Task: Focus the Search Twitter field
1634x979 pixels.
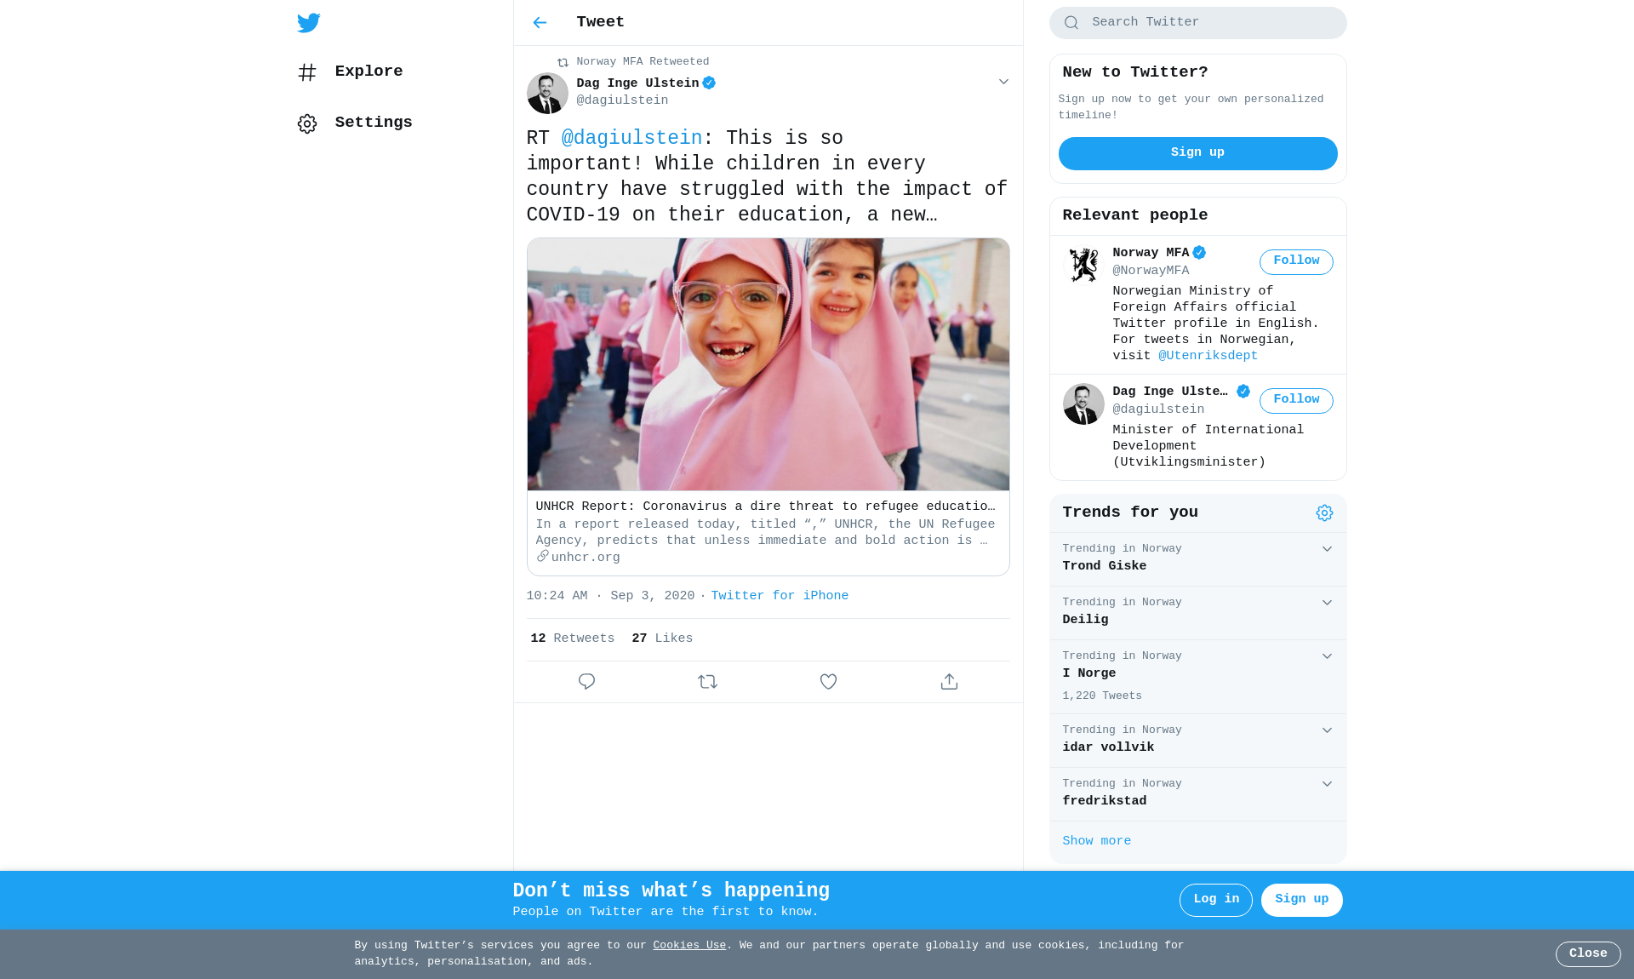Action: [x=1197, y=23]
